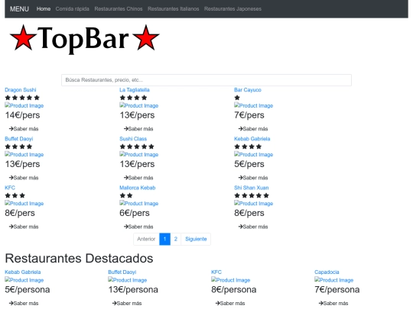This screenshot has height=309, width=413.
Task: Click the TopBar logo image
Action: [x=85, y=40]
